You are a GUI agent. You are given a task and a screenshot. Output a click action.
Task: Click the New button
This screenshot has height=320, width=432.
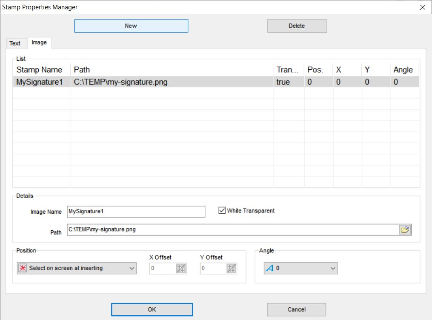tap(131, 26)
